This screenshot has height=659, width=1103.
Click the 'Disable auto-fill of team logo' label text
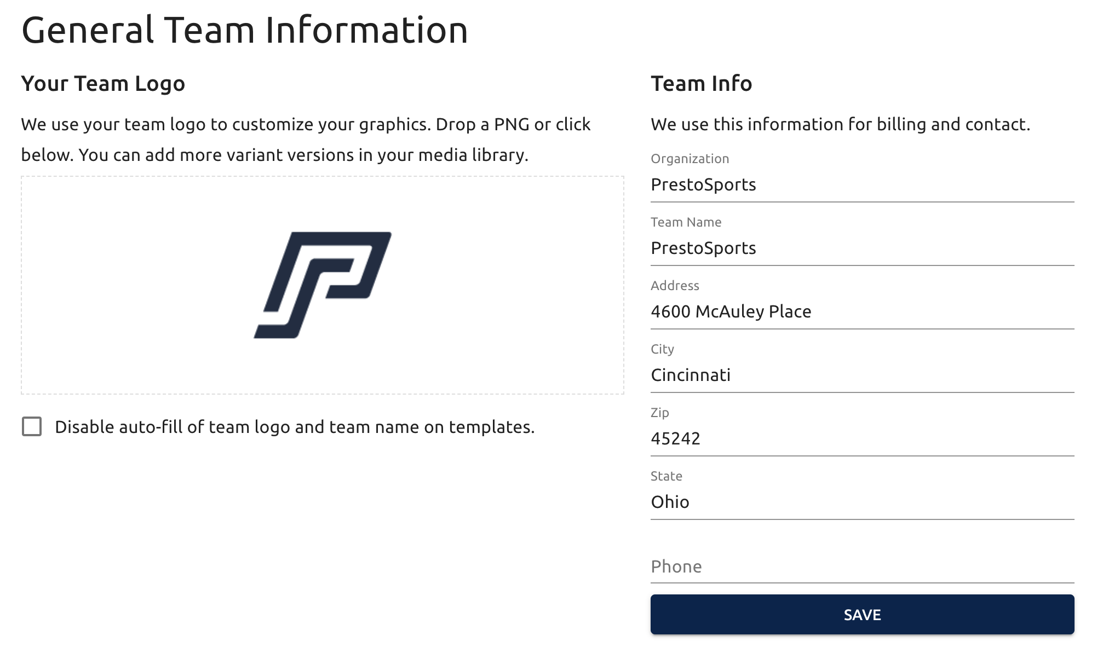coord(295,427)
